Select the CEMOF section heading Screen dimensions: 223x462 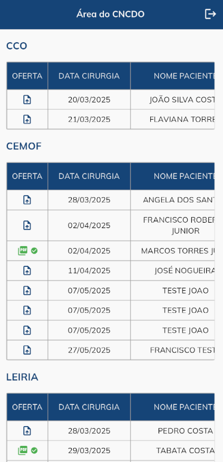(x=24, y=146)
